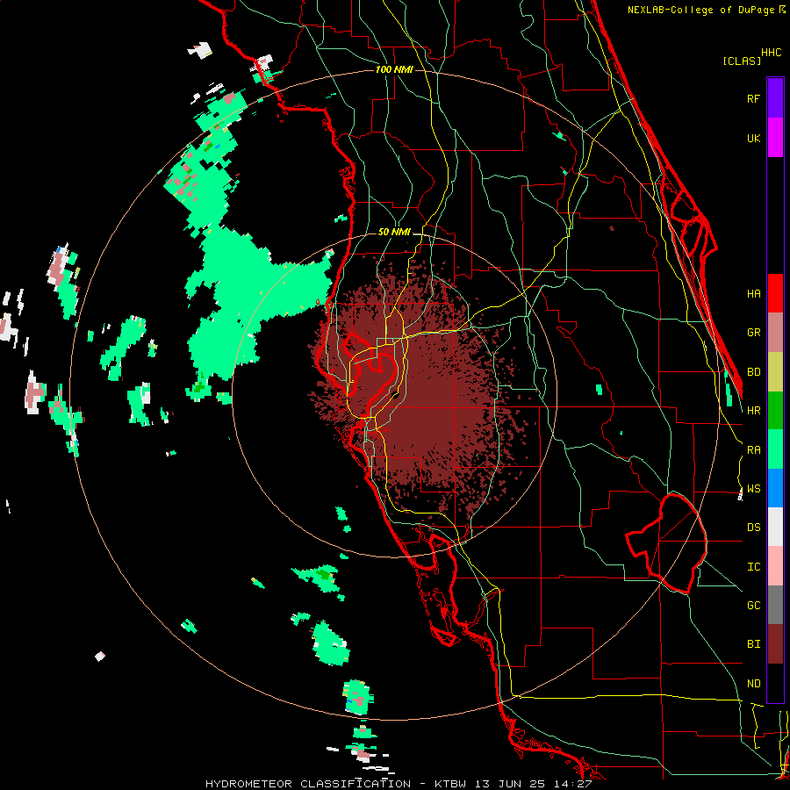Click the 'ND' legend label
790x790 pixels.
click(x=753, y=684)
